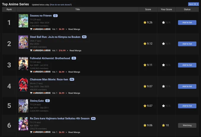Click the MangaMirai logo in Steel Ball Run row
Screen dimensions: 201x137
tap(42, 50)
